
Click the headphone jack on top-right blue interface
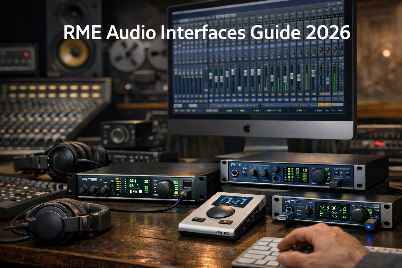pyautogui.click(x=235, y=173)
